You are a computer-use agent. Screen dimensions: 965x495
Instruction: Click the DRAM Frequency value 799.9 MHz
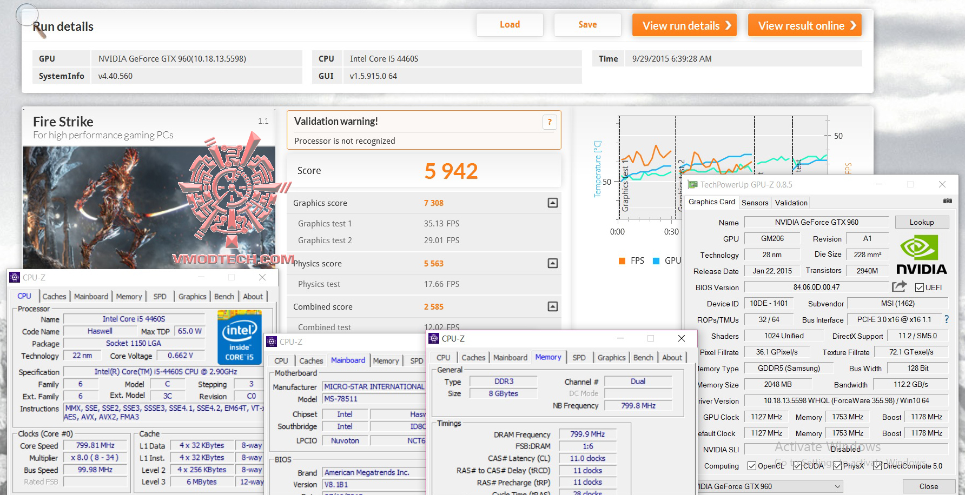587,434
